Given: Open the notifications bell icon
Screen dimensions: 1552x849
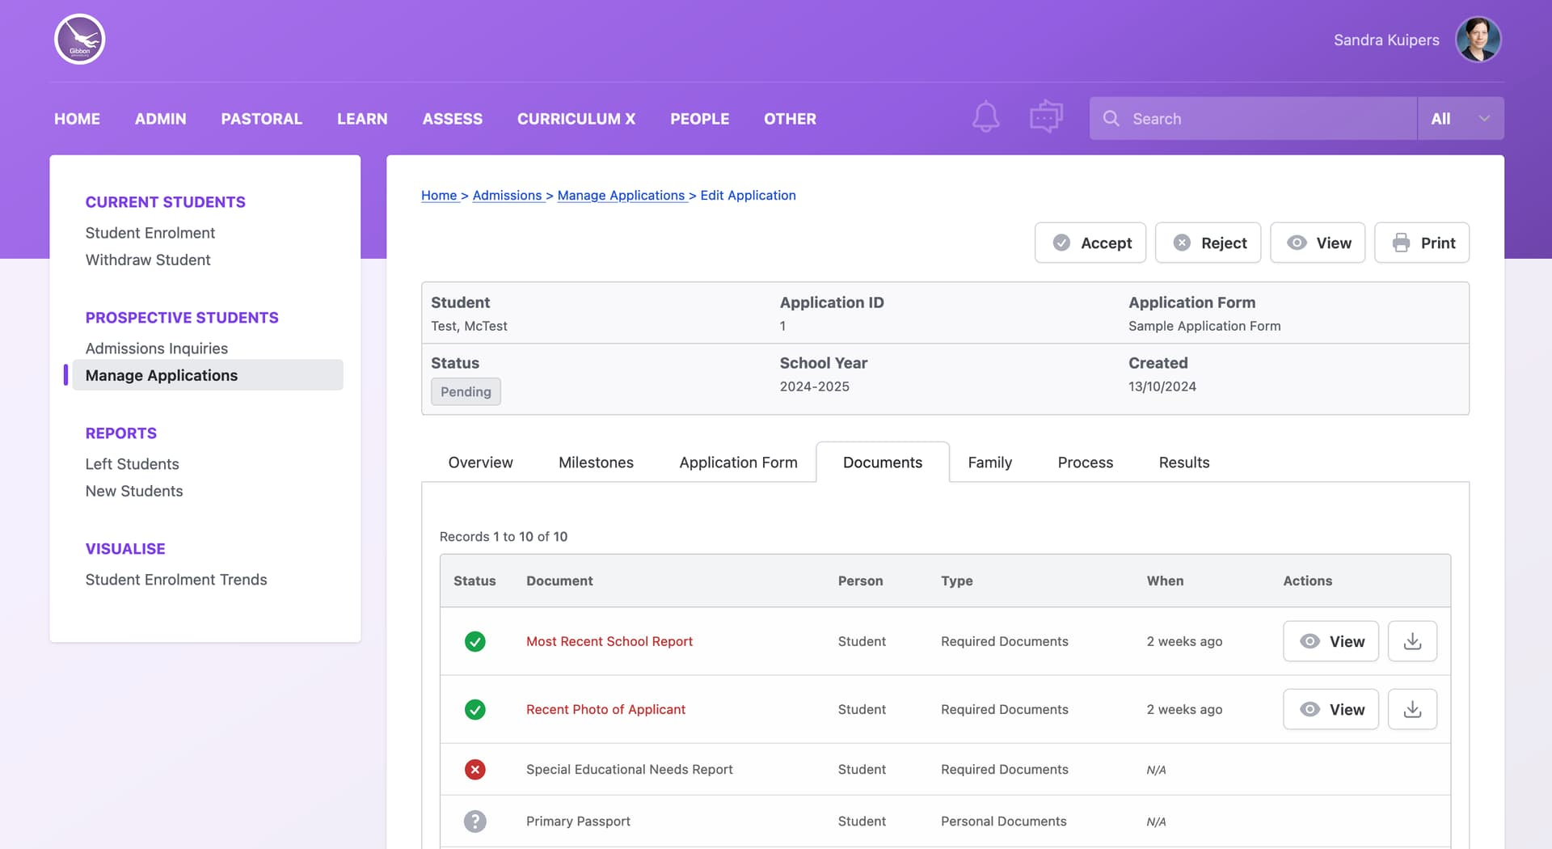Looking at the screenshot, I should click(x=985, y=118).
